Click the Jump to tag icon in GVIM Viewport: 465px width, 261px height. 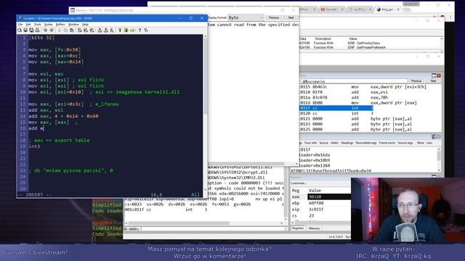click(x=132, y=30)
